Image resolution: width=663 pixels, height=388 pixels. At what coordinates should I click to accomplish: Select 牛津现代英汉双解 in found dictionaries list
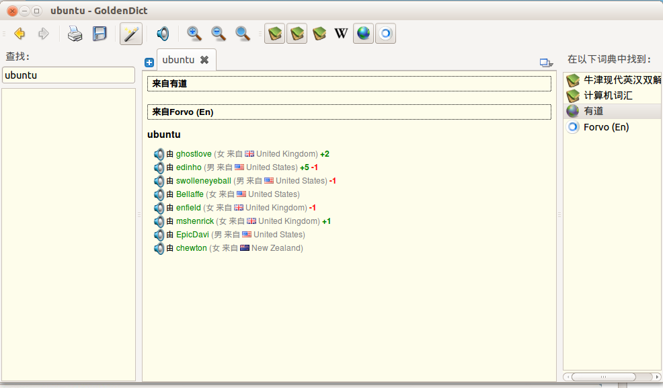click(x=613, y=80)
